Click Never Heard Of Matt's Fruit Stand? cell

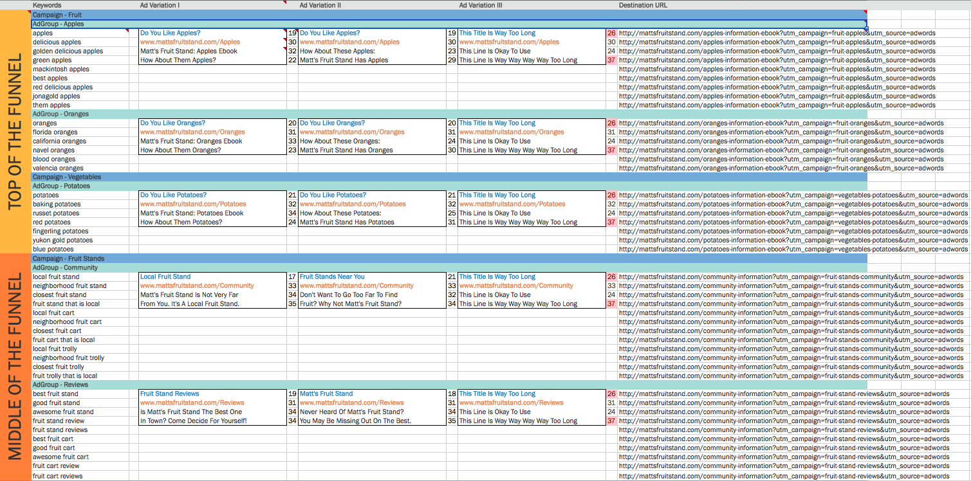coord(372,412)
